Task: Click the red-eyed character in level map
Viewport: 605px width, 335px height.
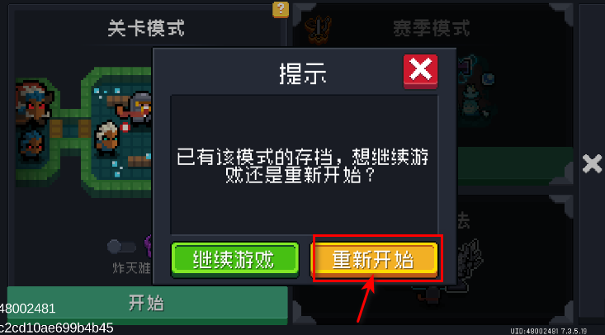Action: (x=33, y=103)
